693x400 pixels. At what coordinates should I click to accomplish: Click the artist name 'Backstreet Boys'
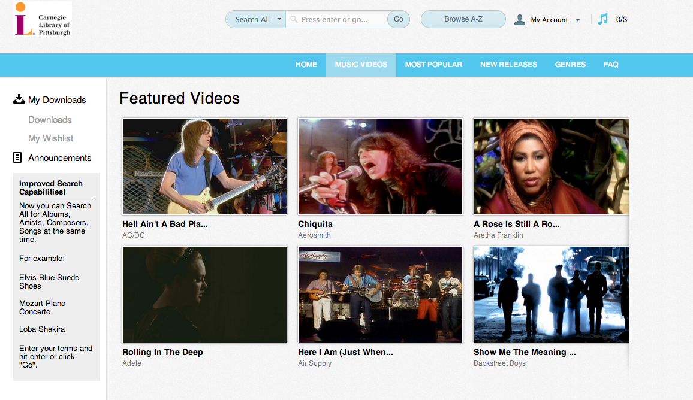(499, 363)
